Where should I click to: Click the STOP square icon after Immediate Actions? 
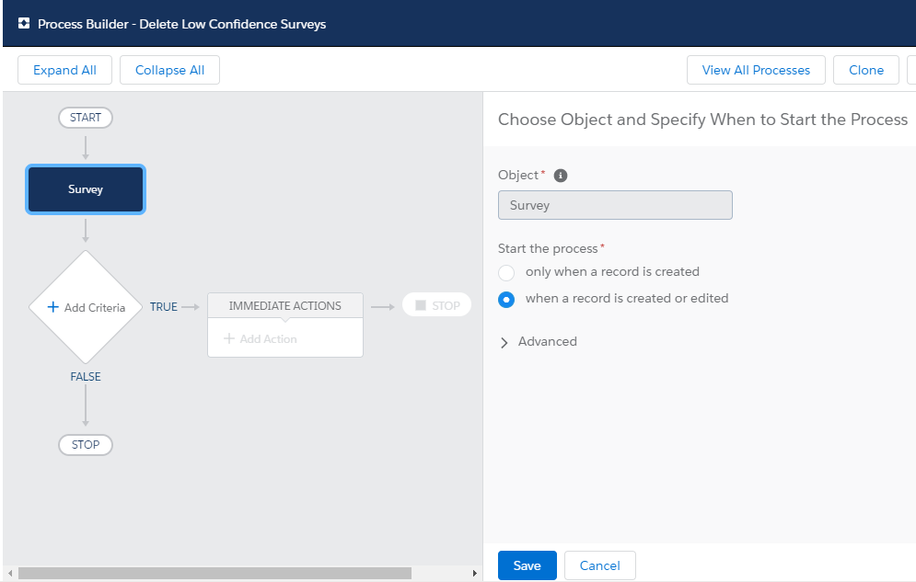point(420,305)
